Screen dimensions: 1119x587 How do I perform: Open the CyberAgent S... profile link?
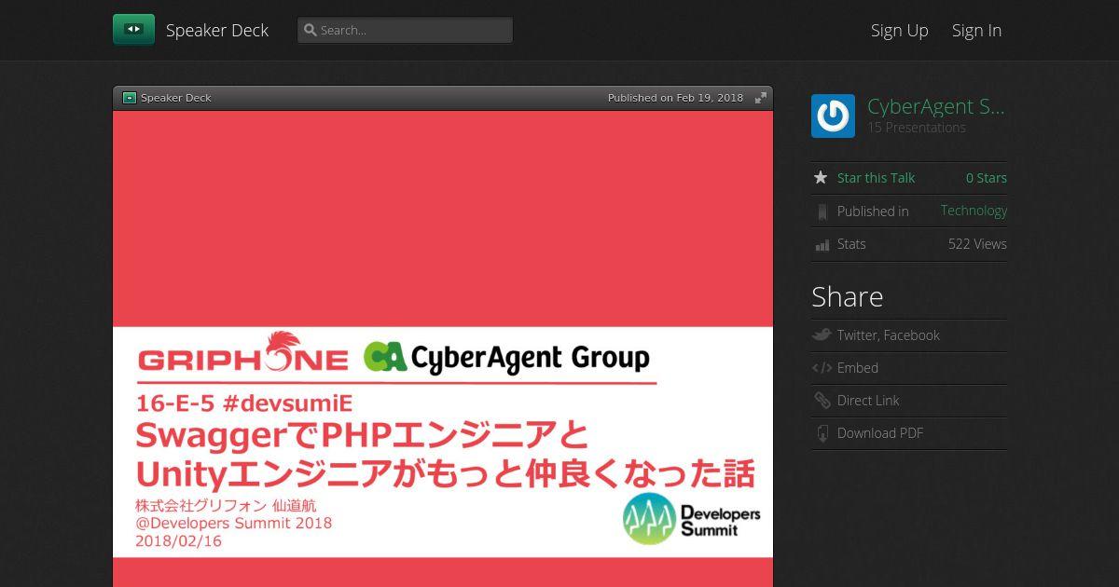click(x=936, y=106)
